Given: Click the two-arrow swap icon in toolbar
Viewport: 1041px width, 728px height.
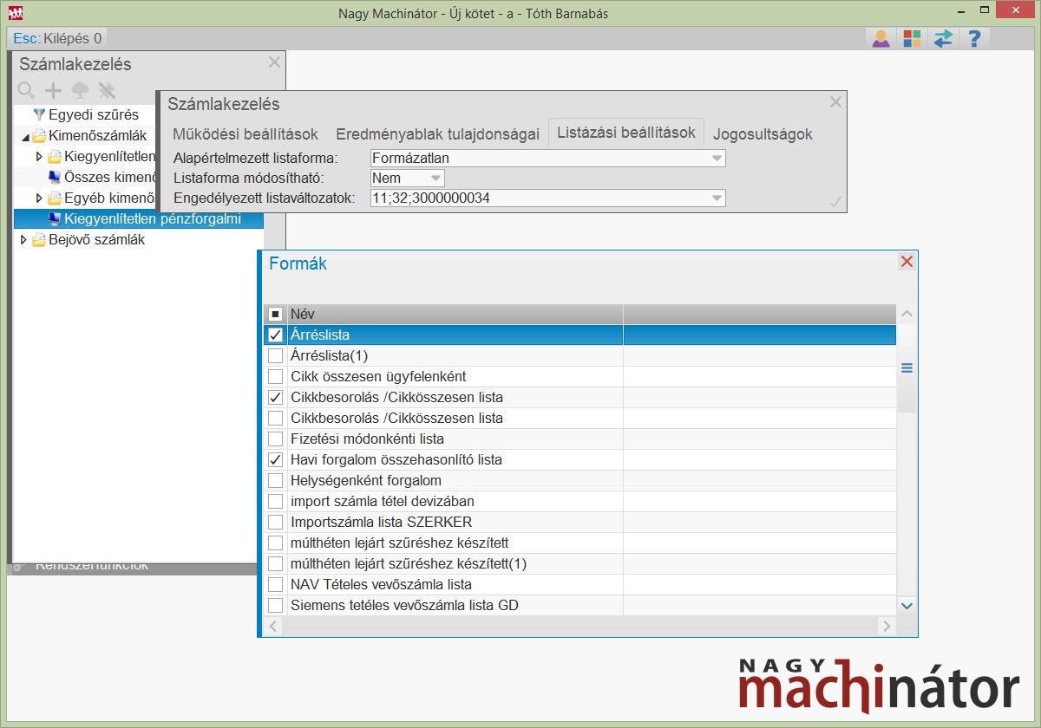Looking at the screenshot, I should pyautogui.click(x=943, y=38).
